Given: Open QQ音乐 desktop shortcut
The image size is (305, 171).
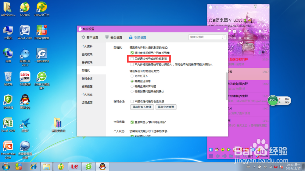Looking at the screenshot, I should [25, 9].
